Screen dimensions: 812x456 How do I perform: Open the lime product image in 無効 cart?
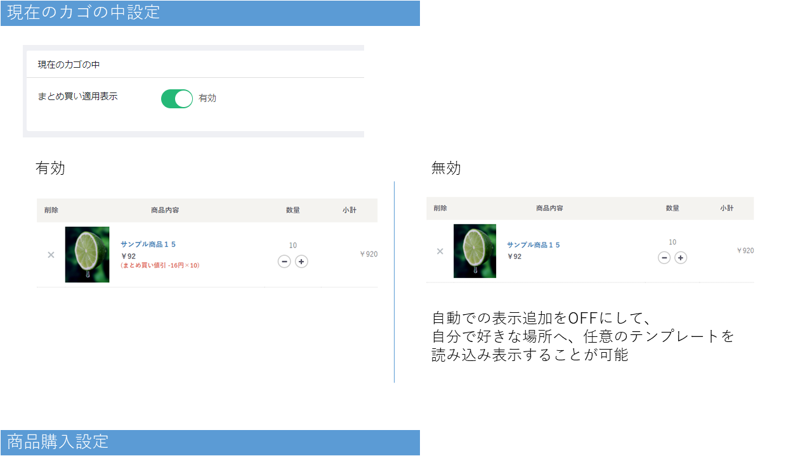[475, 251]
